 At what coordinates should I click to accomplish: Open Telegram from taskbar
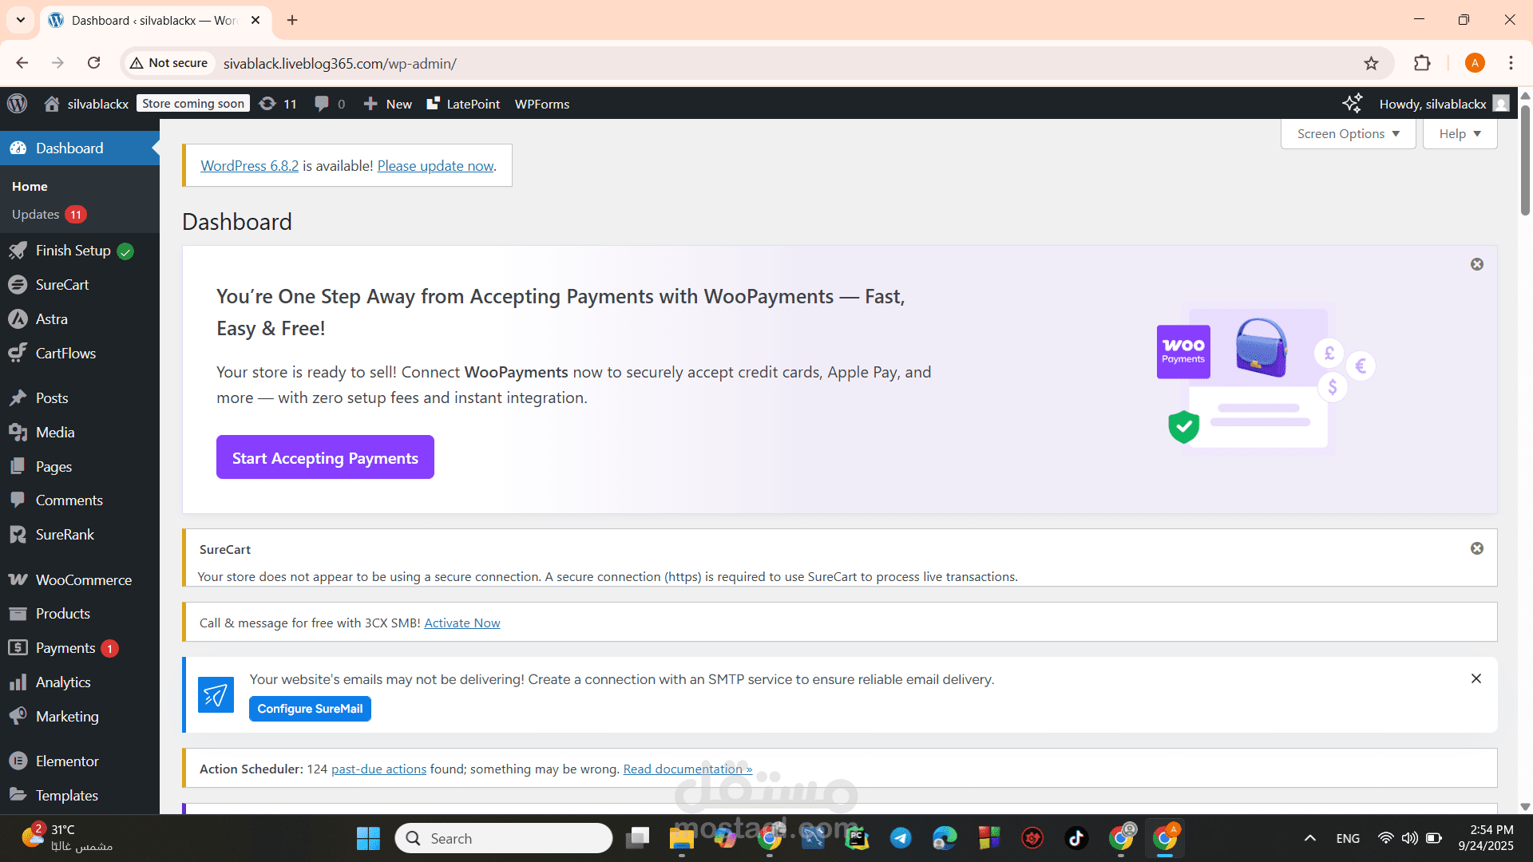[x=901, y=838]
